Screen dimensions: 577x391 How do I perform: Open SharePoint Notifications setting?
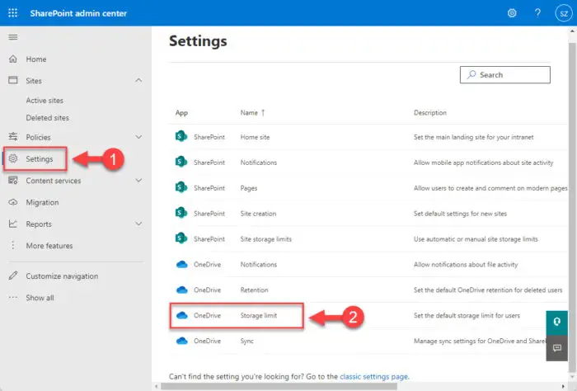258,163
